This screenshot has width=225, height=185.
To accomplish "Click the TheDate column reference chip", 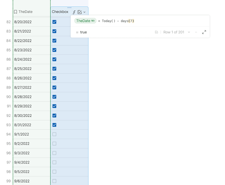I will [x=85, y=21].
